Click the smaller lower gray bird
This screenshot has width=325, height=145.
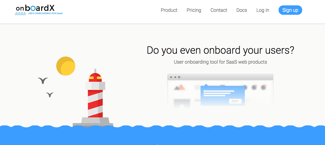(50, 95)
